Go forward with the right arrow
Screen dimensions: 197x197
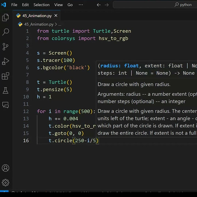coord(107,5)
